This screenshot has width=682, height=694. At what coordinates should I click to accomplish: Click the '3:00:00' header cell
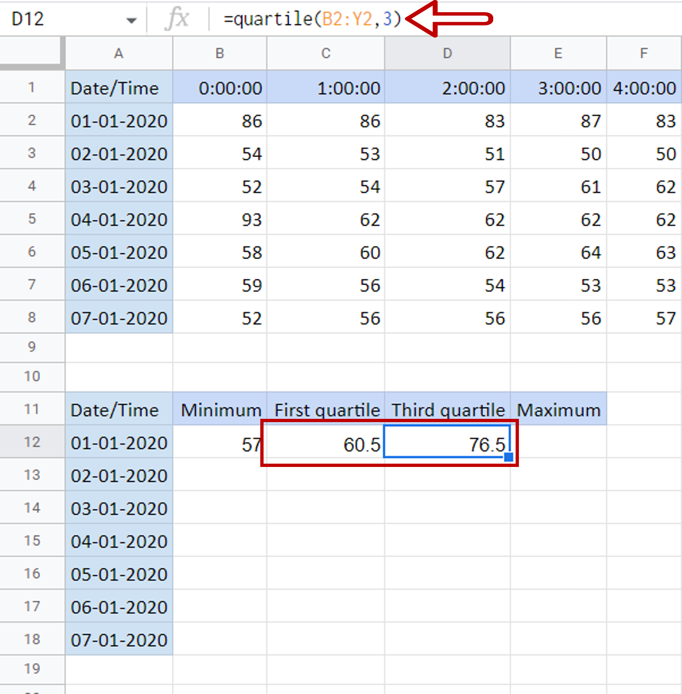[x=558, y=87]
